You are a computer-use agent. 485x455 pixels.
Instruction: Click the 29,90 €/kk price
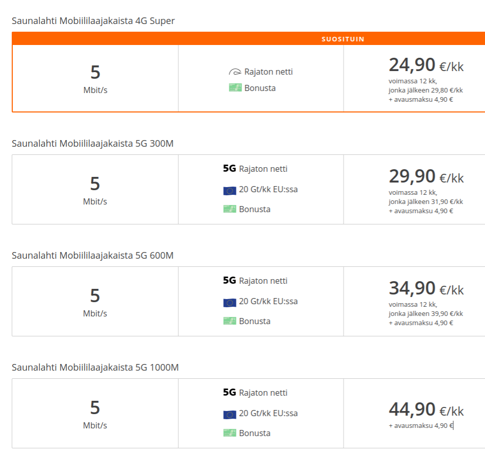click(426, 176)
